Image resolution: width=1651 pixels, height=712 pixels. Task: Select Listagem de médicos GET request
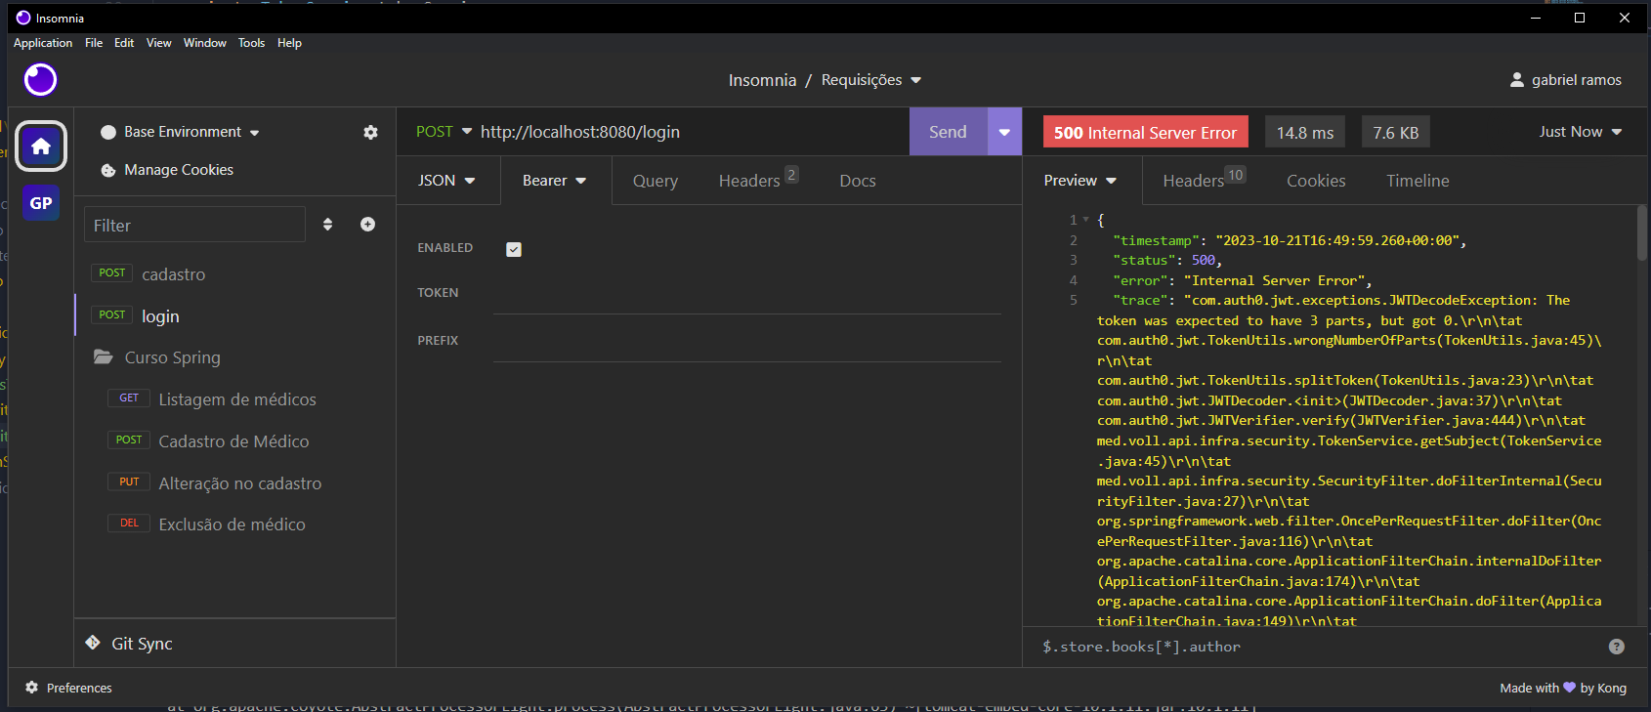pyautogui.click(x=234, y=399)
